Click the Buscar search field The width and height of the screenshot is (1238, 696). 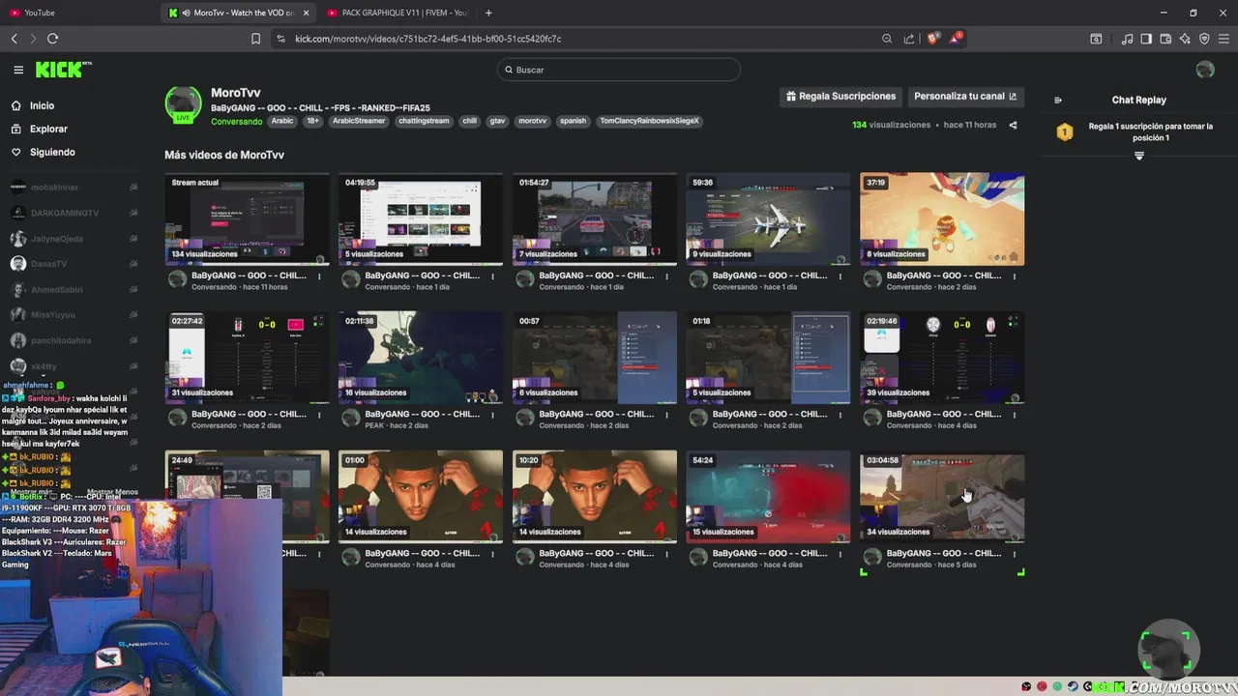pyautogui.click(x=619, y=70)
